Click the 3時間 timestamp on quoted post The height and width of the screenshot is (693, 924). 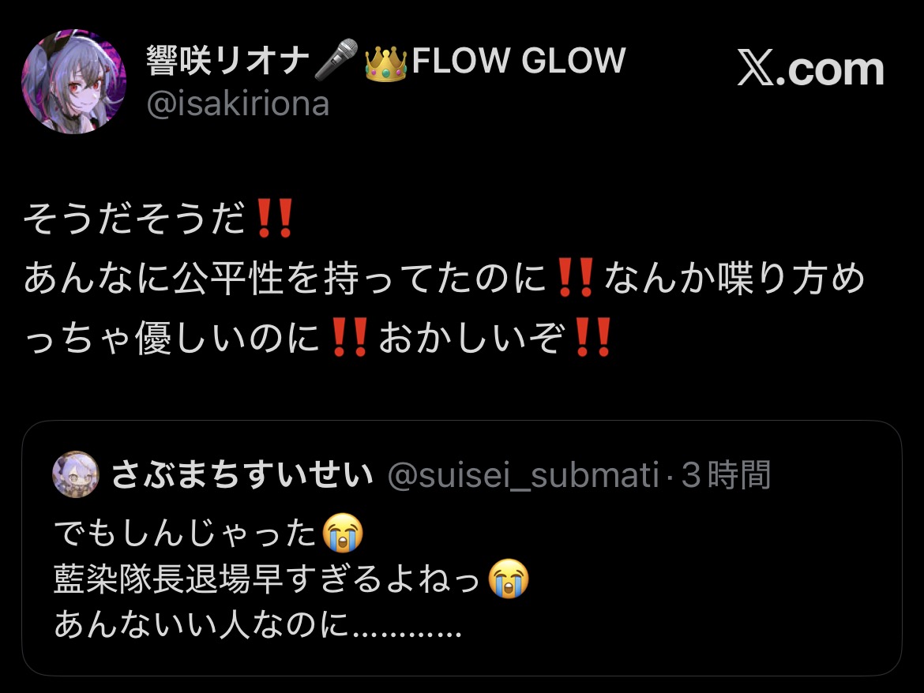point(726,474)
